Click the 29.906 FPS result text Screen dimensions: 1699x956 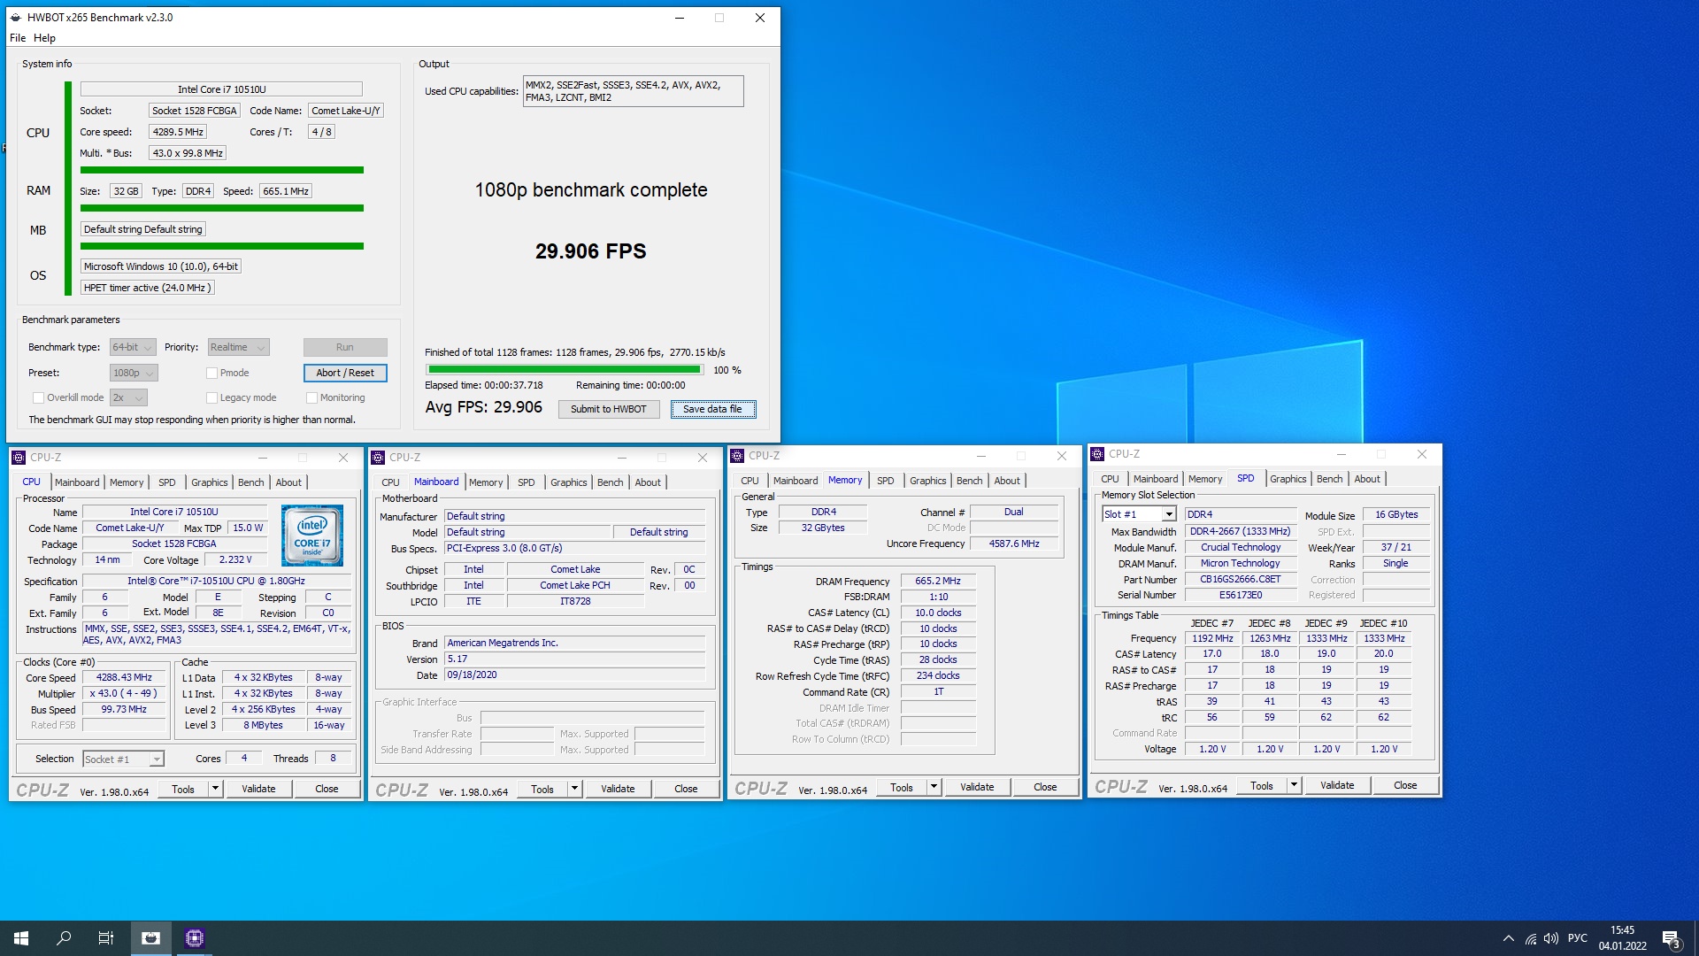591,252
